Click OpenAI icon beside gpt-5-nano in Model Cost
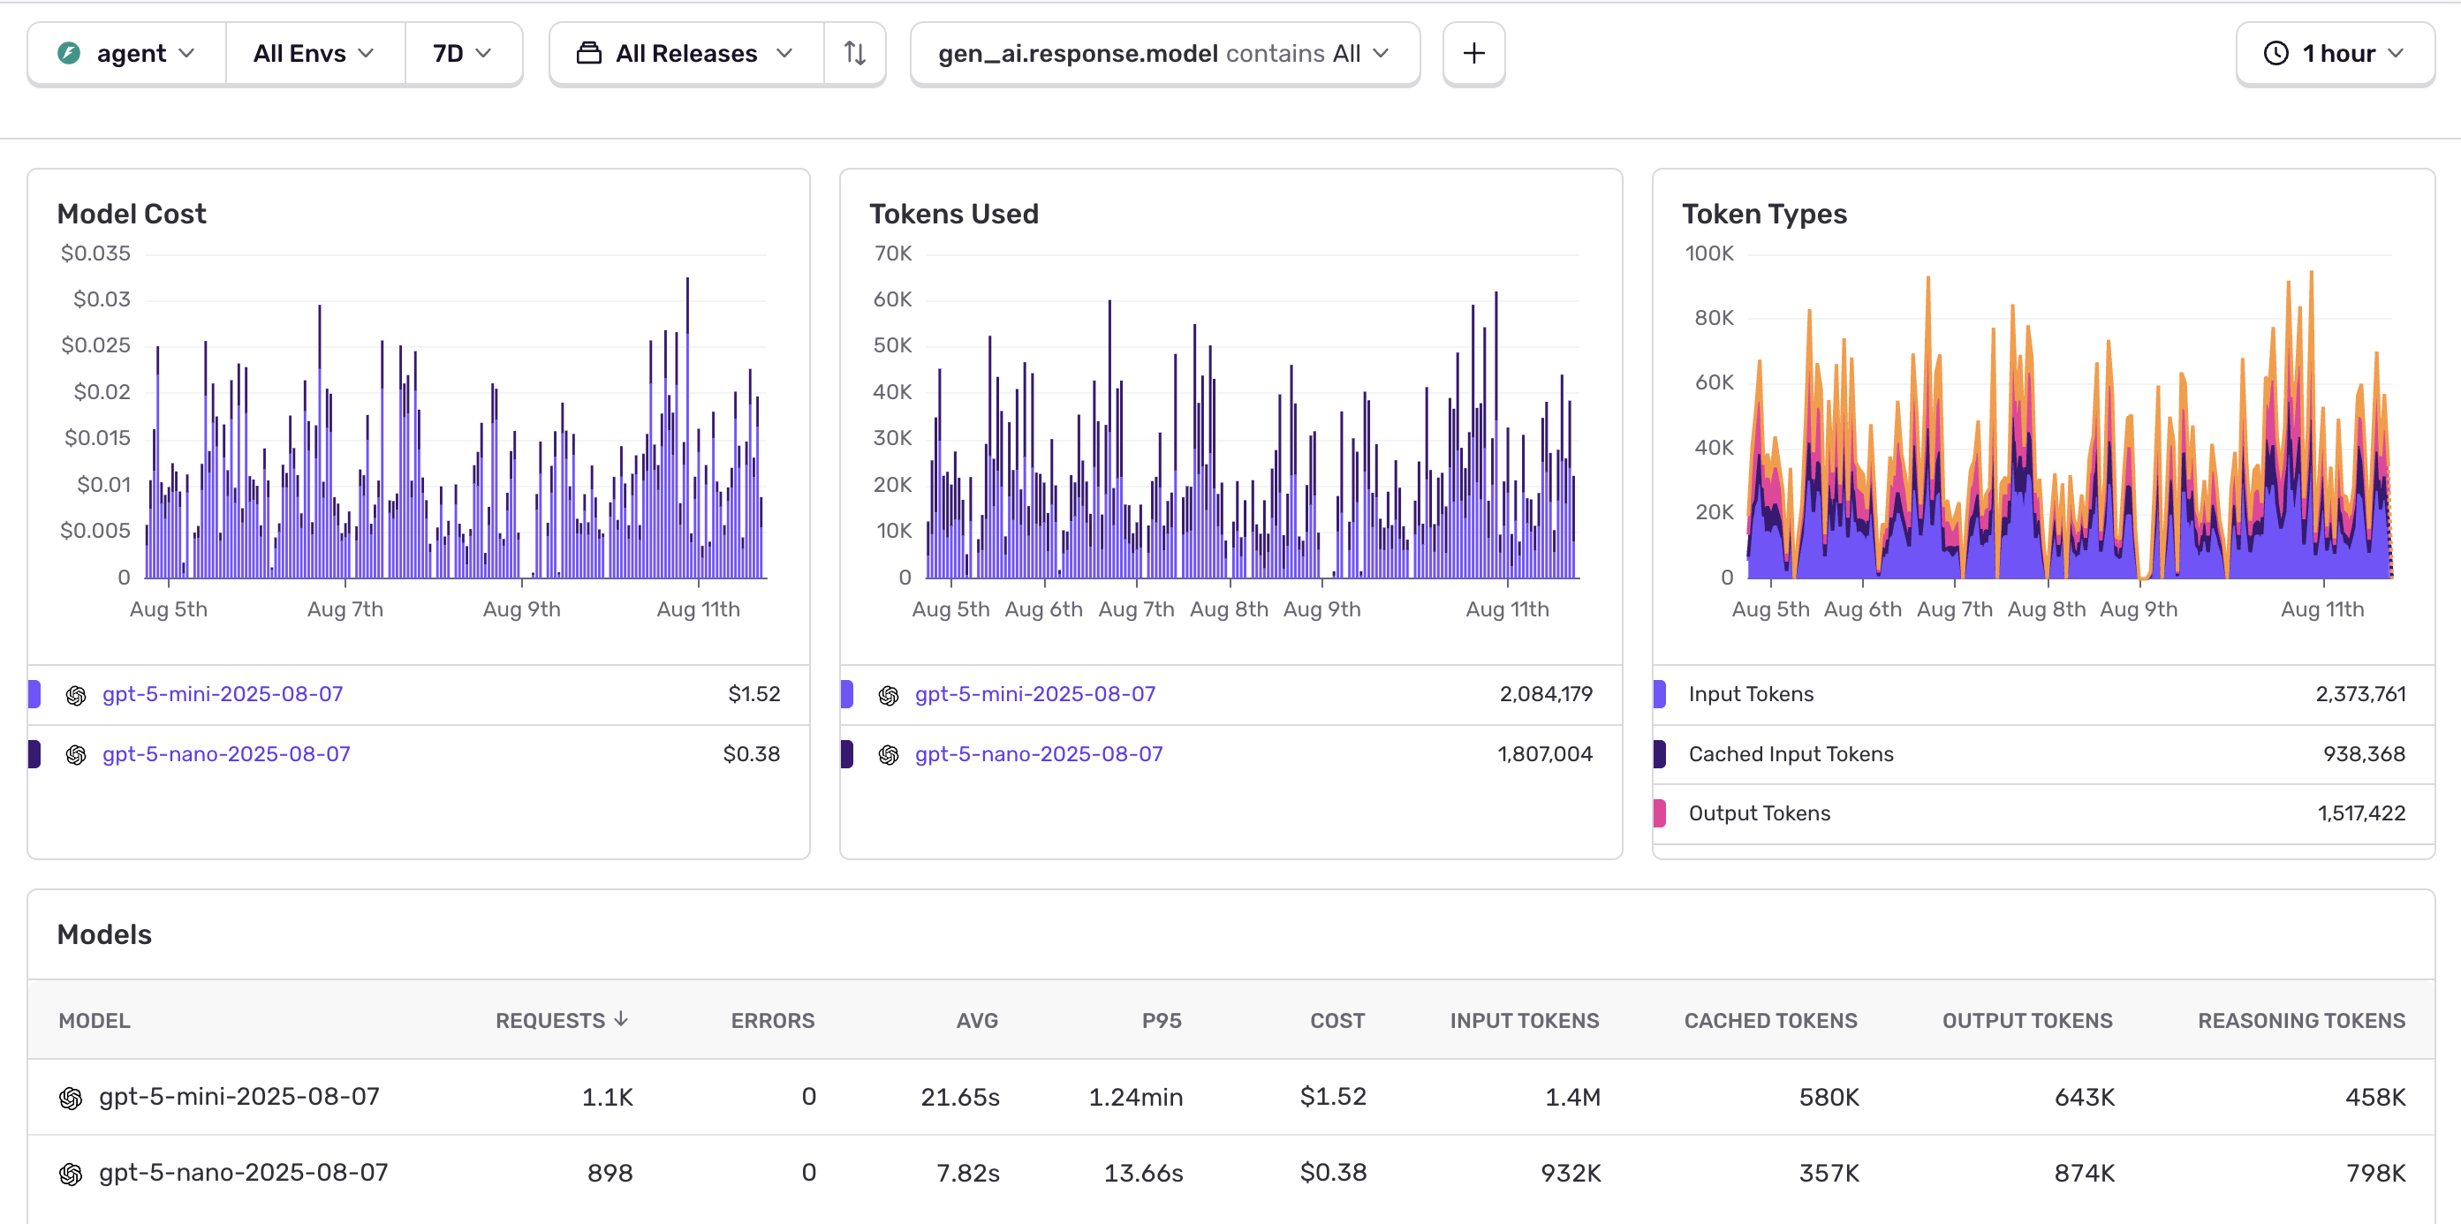The image size is (2461, 1224). [77, 755]
